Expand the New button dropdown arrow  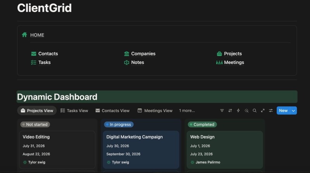(293, 111)
